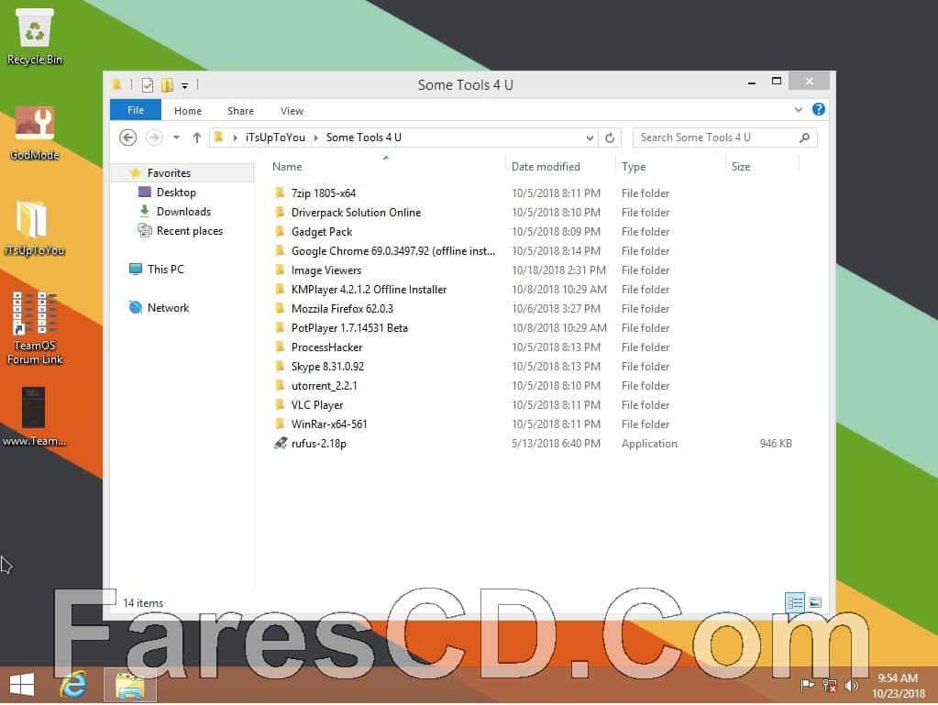The image size is (938, 705).
Task: Select Desktop in the navigation pane
Action: click(x=176, y=193)
